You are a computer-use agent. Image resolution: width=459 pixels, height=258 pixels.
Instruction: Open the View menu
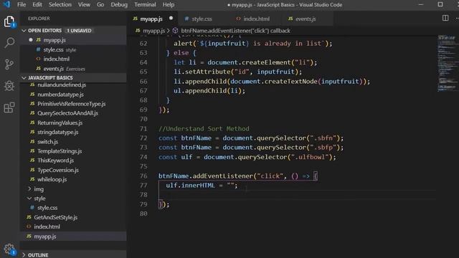click(x=84, y=4)
